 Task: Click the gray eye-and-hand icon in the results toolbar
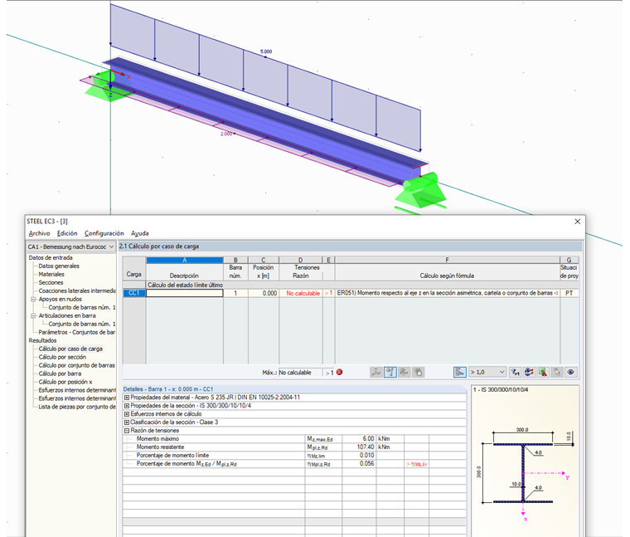(x=418, y=372)
